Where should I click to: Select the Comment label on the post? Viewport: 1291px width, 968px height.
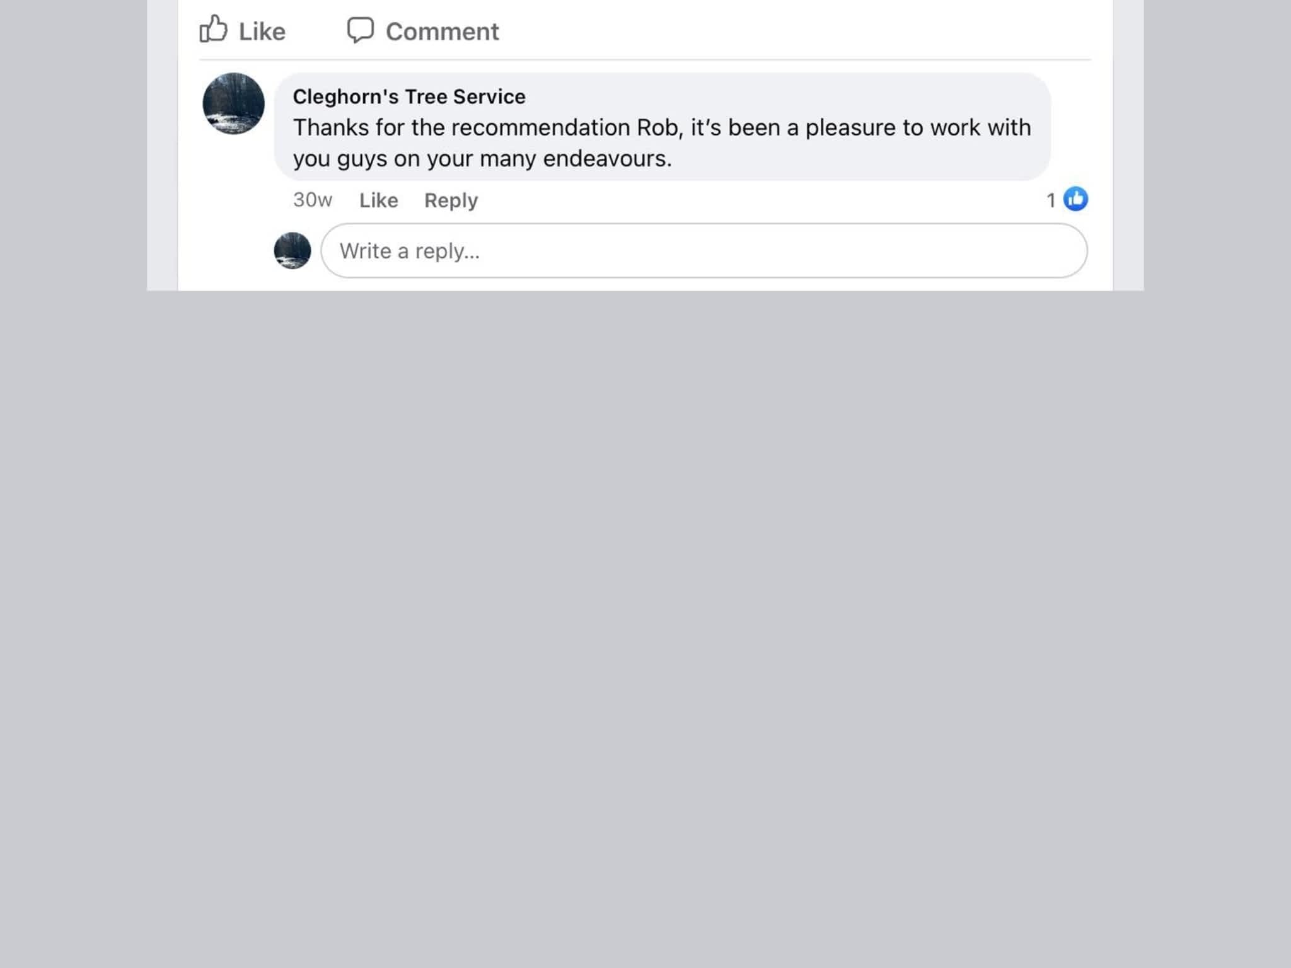pos(442,32)
